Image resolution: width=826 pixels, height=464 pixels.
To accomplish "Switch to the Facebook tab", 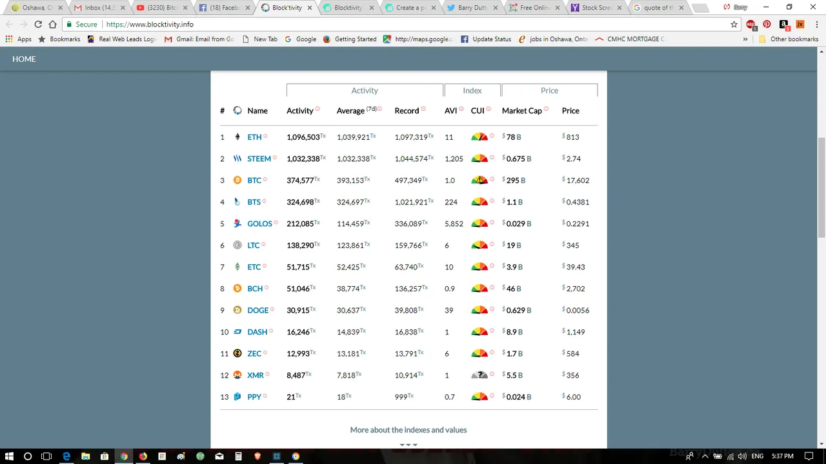I will point(223,8).
